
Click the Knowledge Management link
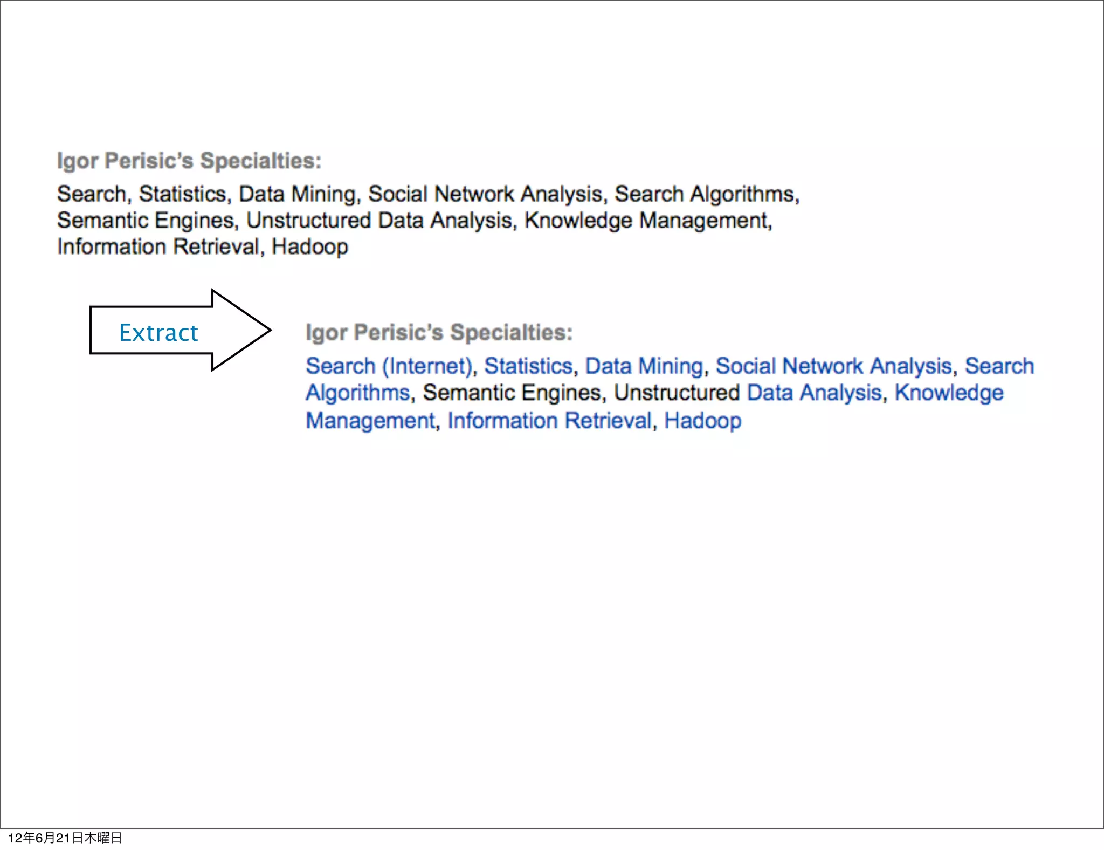tap(949, 393)
